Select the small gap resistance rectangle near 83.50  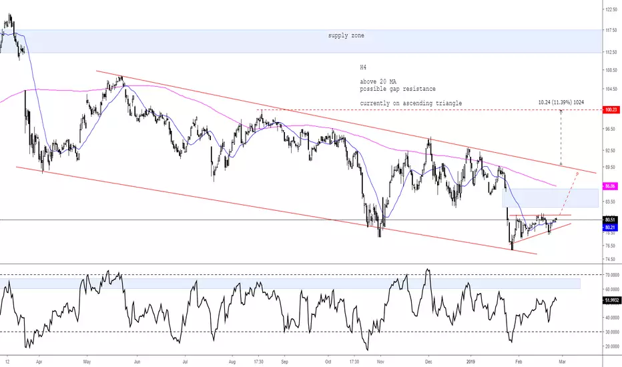[550, 198]
